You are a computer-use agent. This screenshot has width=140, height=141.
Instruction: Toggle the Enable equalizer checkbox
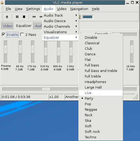tap(3, 35)
